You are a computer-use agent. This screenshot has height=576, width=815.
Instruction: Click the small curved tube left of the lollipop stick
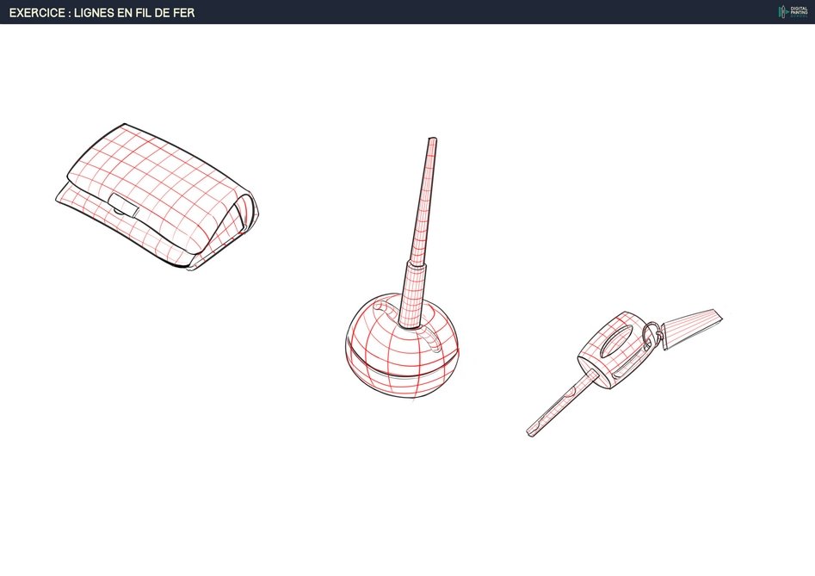click(x=381, y=312)
